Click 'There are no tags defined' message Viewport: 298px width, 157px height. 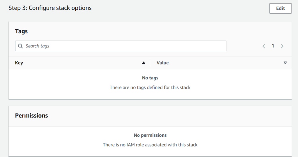pos(150,87)
